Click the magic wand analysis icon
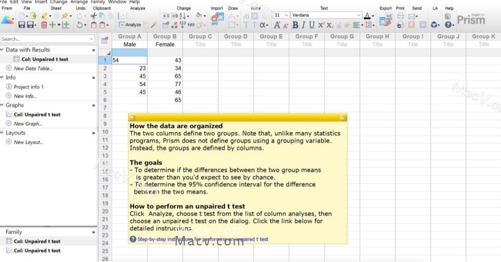 point(154,24)
